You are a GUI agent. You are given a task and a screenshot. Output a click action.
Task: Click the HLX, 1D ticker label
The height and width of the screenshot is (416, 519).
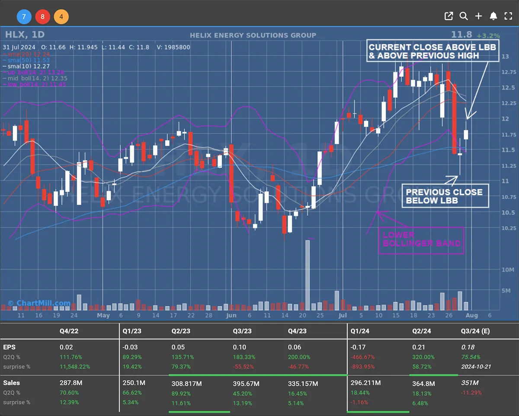[25, 35]
